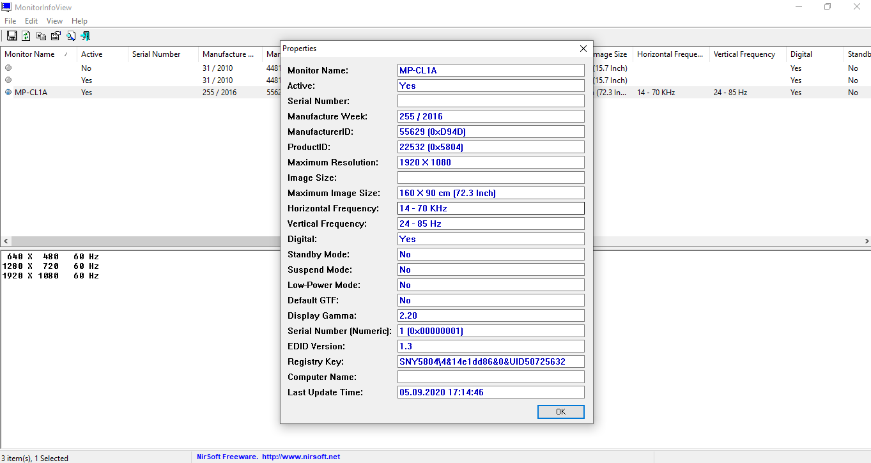Open the File menu

point(10,21)
